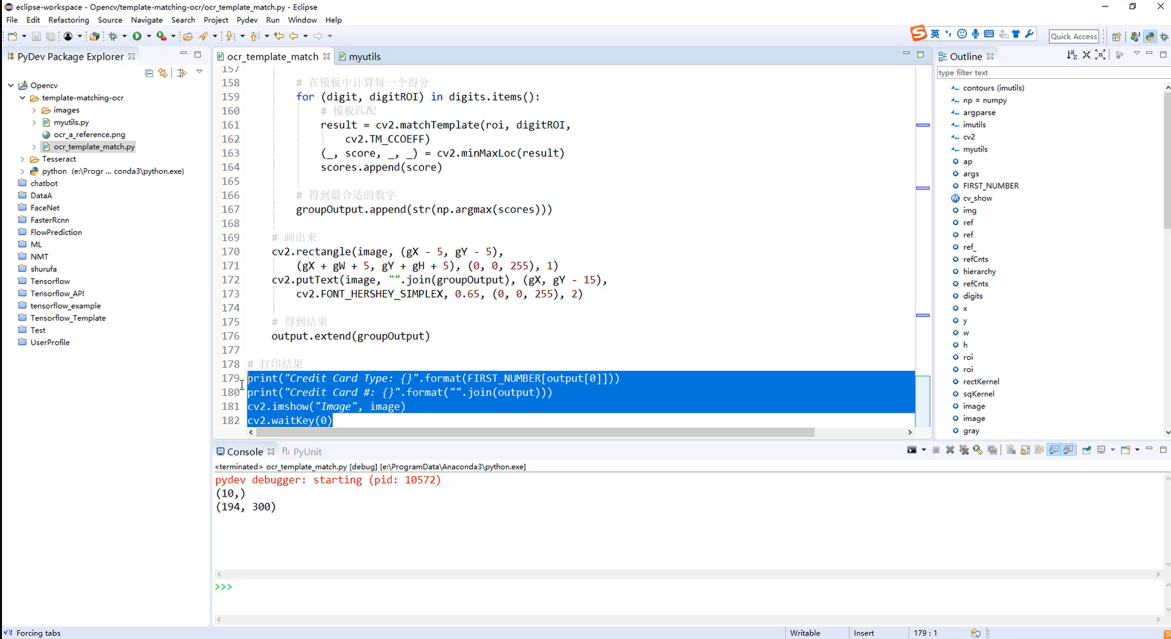The image size is (1171, 639).
Task: Open the Package Explorer view menu triangle
Action: (x=199, y=72)
